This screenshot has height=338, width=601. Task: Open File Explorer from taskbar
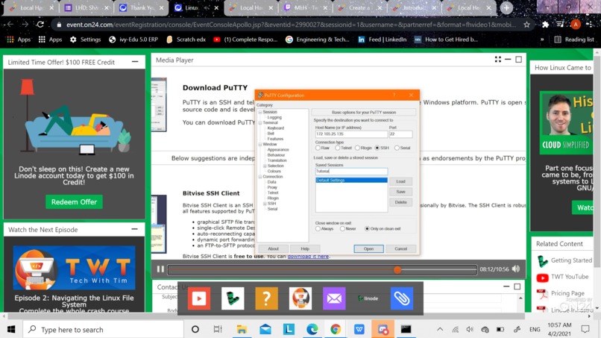(x=242, y=329)
